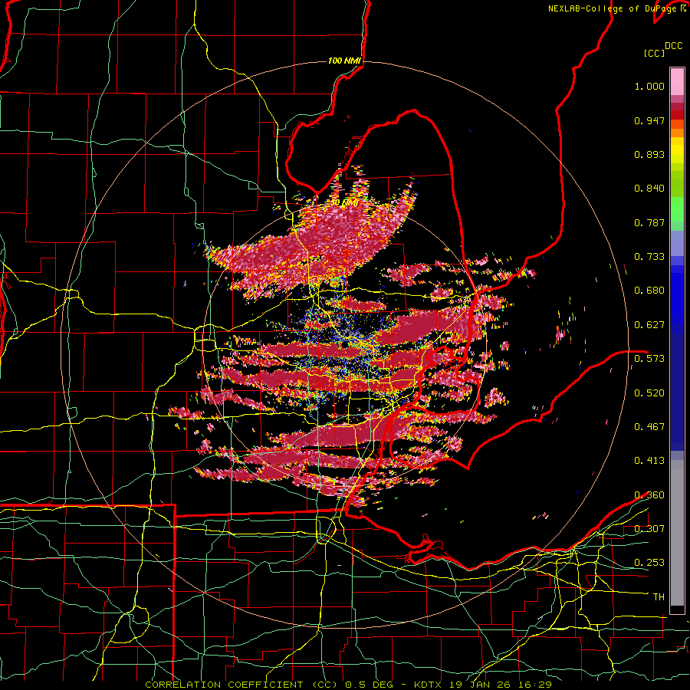Click the 0.787 scale value
690x690 pixels.
point(649,222)
